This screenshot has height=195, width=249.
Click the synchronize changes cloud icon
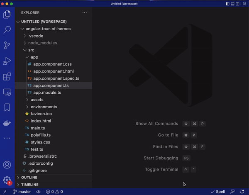pos(38,192)
